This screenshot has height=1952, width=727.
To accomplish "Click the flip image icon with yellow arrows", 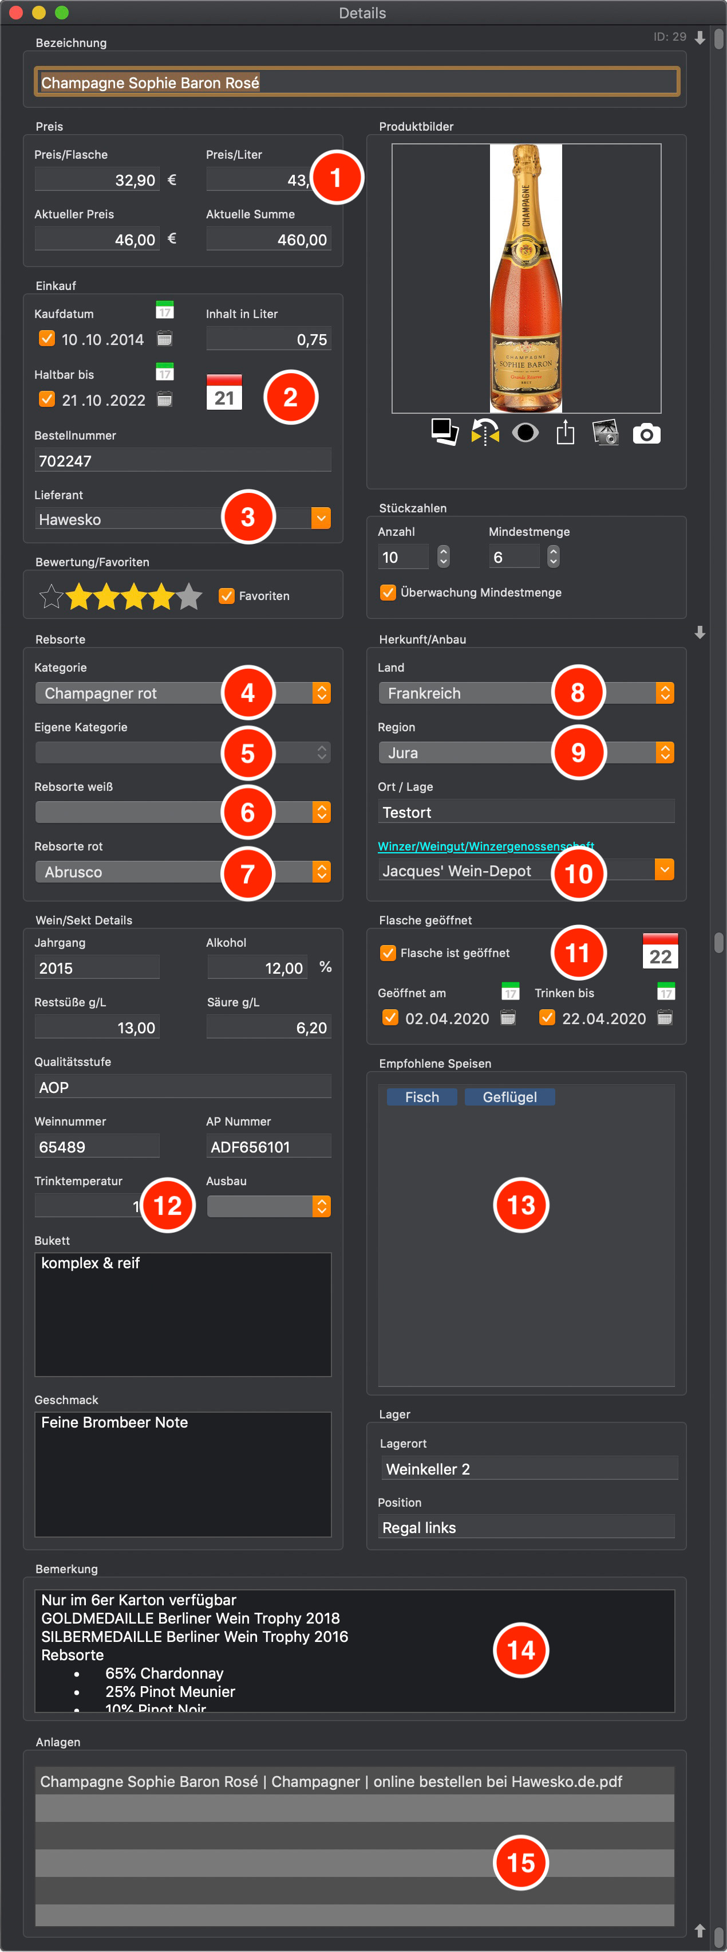I will pyautogui.click(x=485, y=432).
